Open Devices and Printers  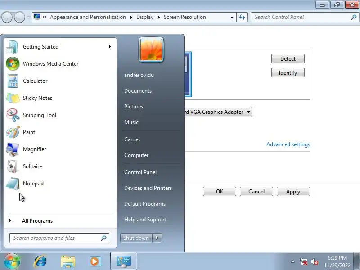(x=148, y=188)
